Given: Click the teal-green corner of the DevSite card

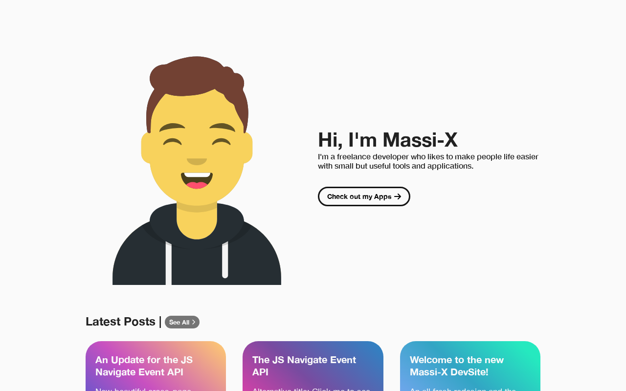Looking at the screenshot, I should tap(529, 351).
